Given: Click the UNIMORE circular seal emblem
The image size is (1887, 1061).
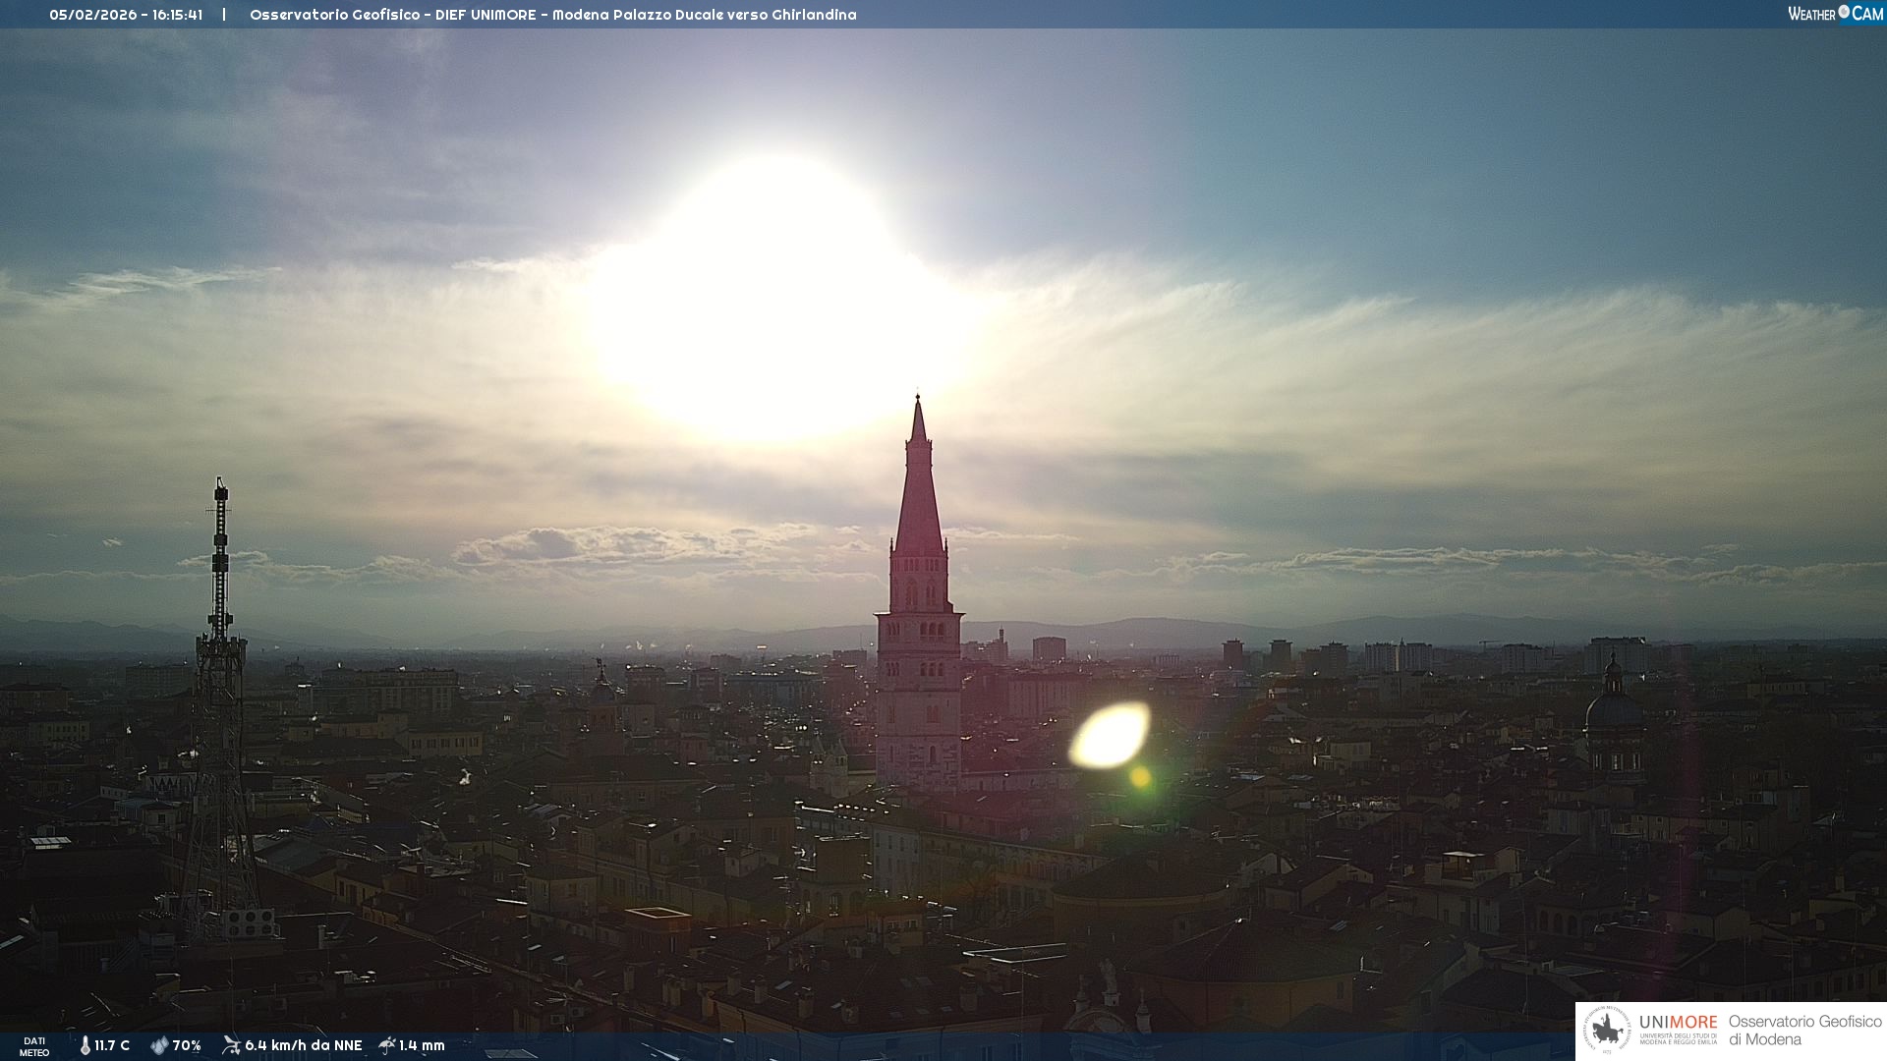Looking at the screenshot, I should pyautogui.click(x=1607, y=1030).
